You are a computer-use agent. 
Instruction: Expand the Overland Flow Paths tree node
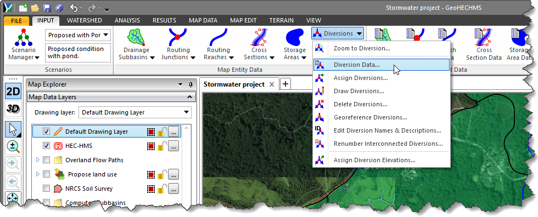click(38, 160)
